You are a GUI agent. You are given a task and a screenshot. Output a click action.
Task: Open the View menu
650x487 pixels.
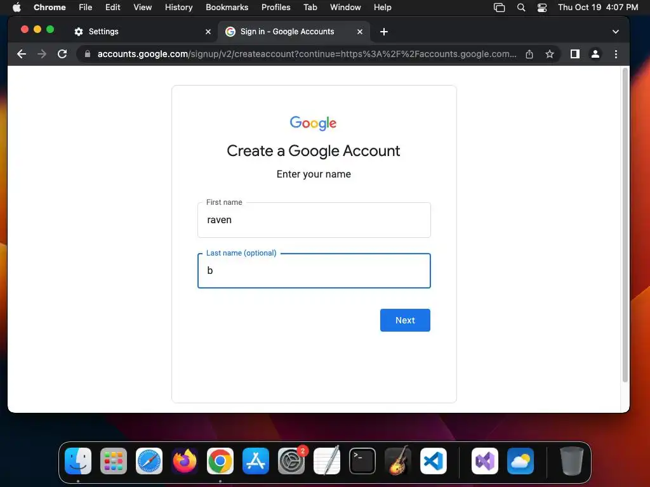pos(142,8)
